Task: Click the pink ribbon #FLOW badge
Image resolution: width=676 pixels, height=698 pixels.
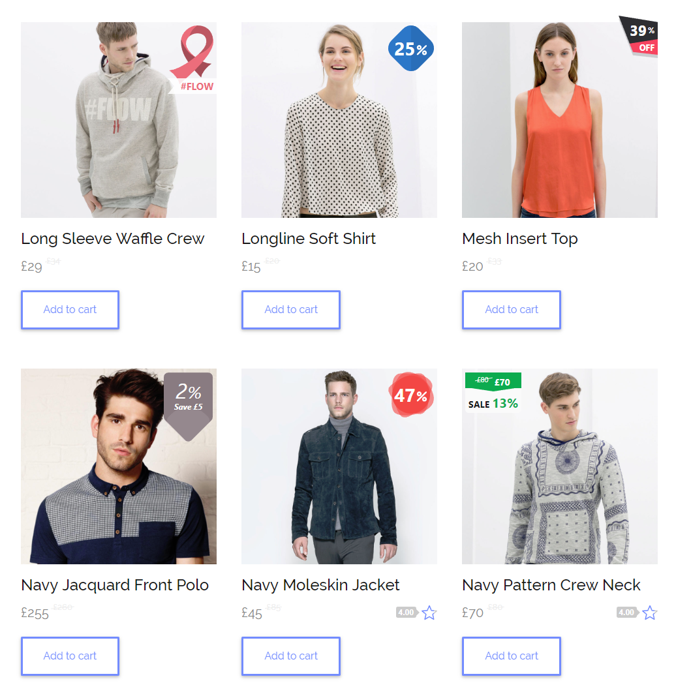Action: [x=193, y=59]
